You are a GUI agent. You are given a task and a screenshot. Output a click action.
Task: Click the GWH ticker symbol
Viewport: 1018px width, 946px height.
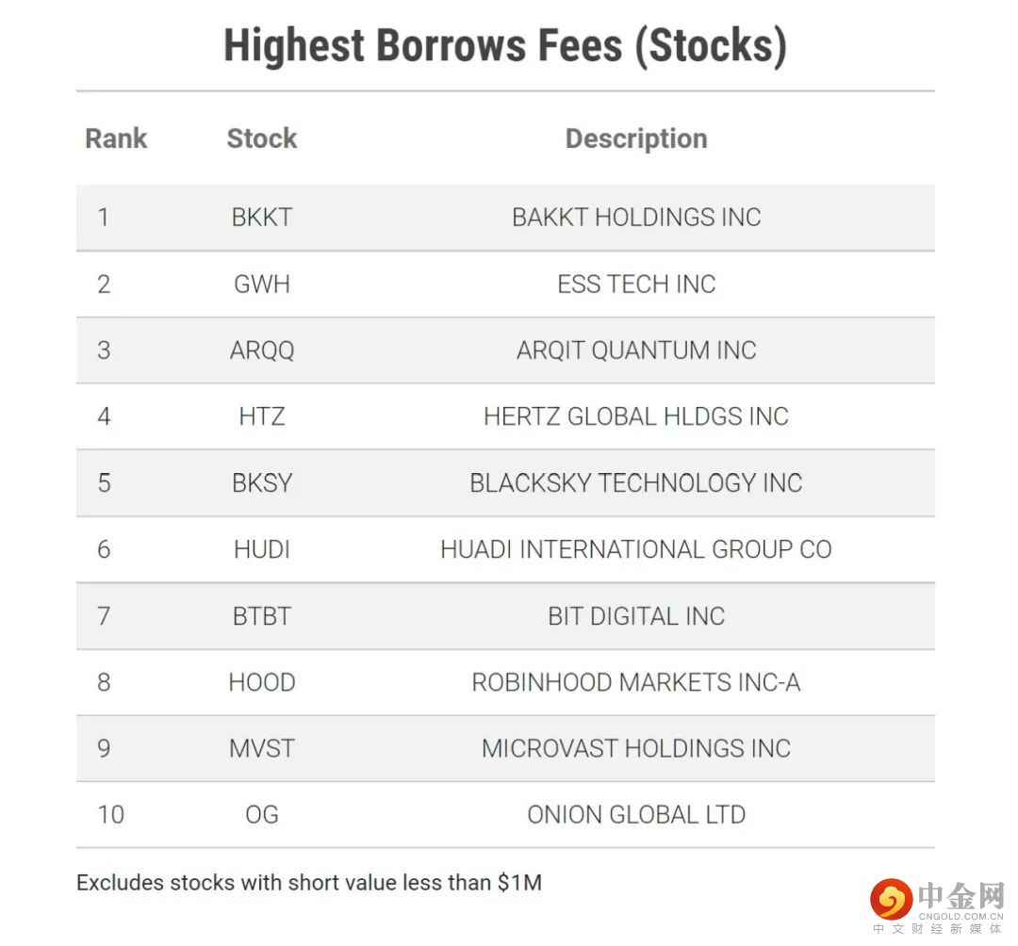(x=262, y=285)
